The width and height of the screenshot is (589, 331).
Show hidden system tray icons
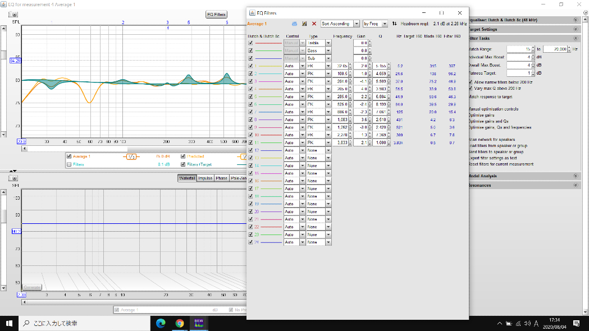tap(500, 324)
